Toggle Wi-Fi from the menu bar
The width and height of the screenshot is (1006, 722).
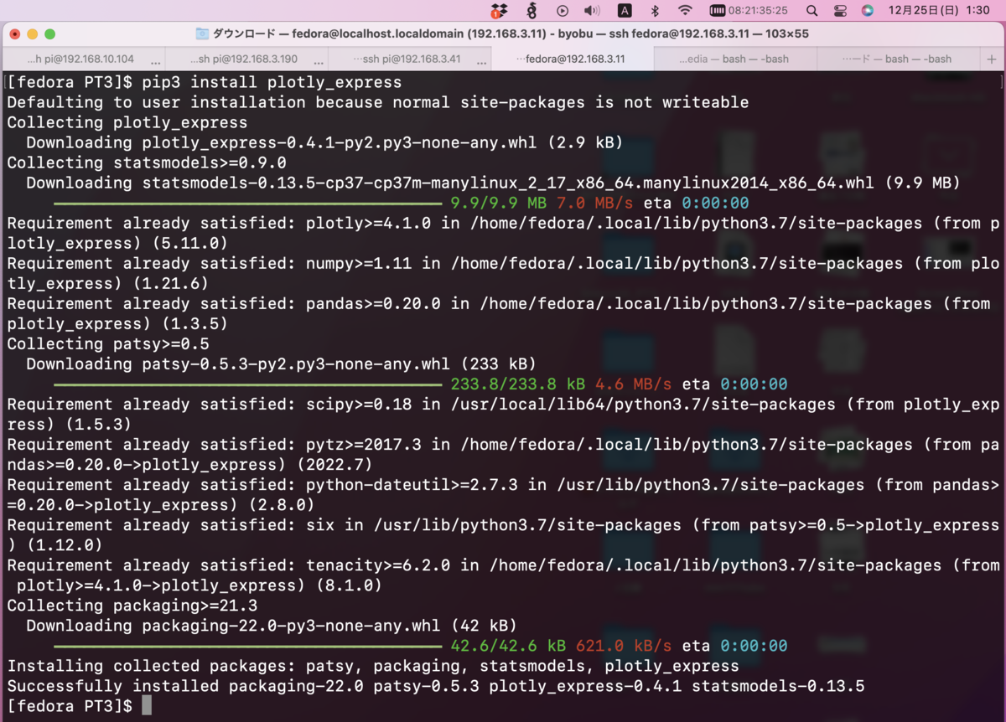[683, 11]
